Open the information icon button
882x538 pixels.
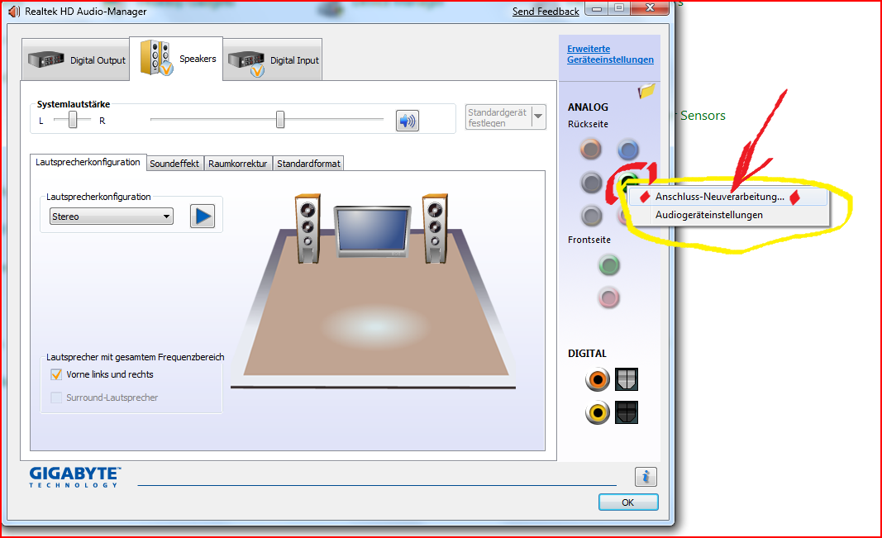click(646, 477)
